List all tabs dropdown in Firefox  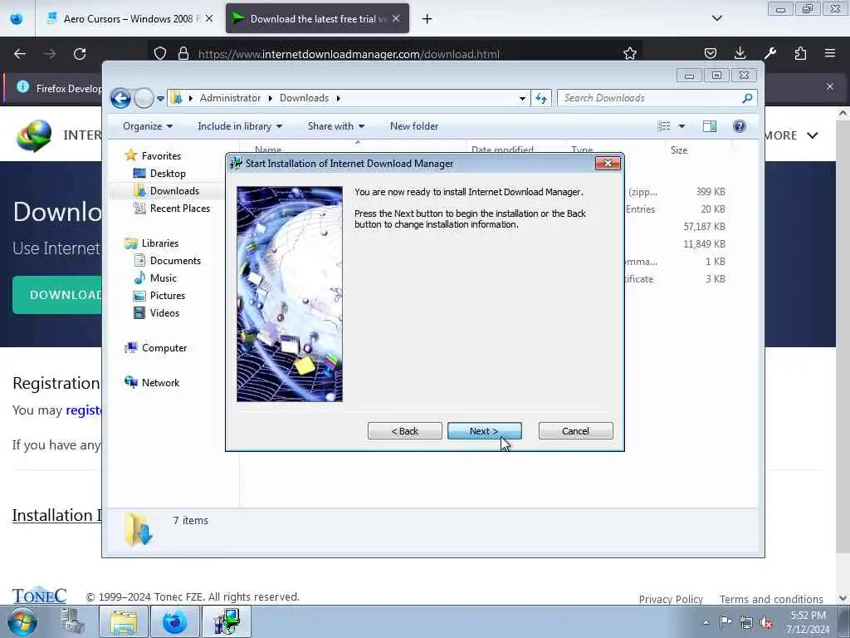716,18
